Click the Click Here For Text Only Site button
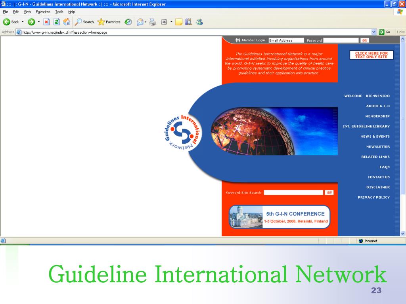406x304 pixels. (371, 55)
